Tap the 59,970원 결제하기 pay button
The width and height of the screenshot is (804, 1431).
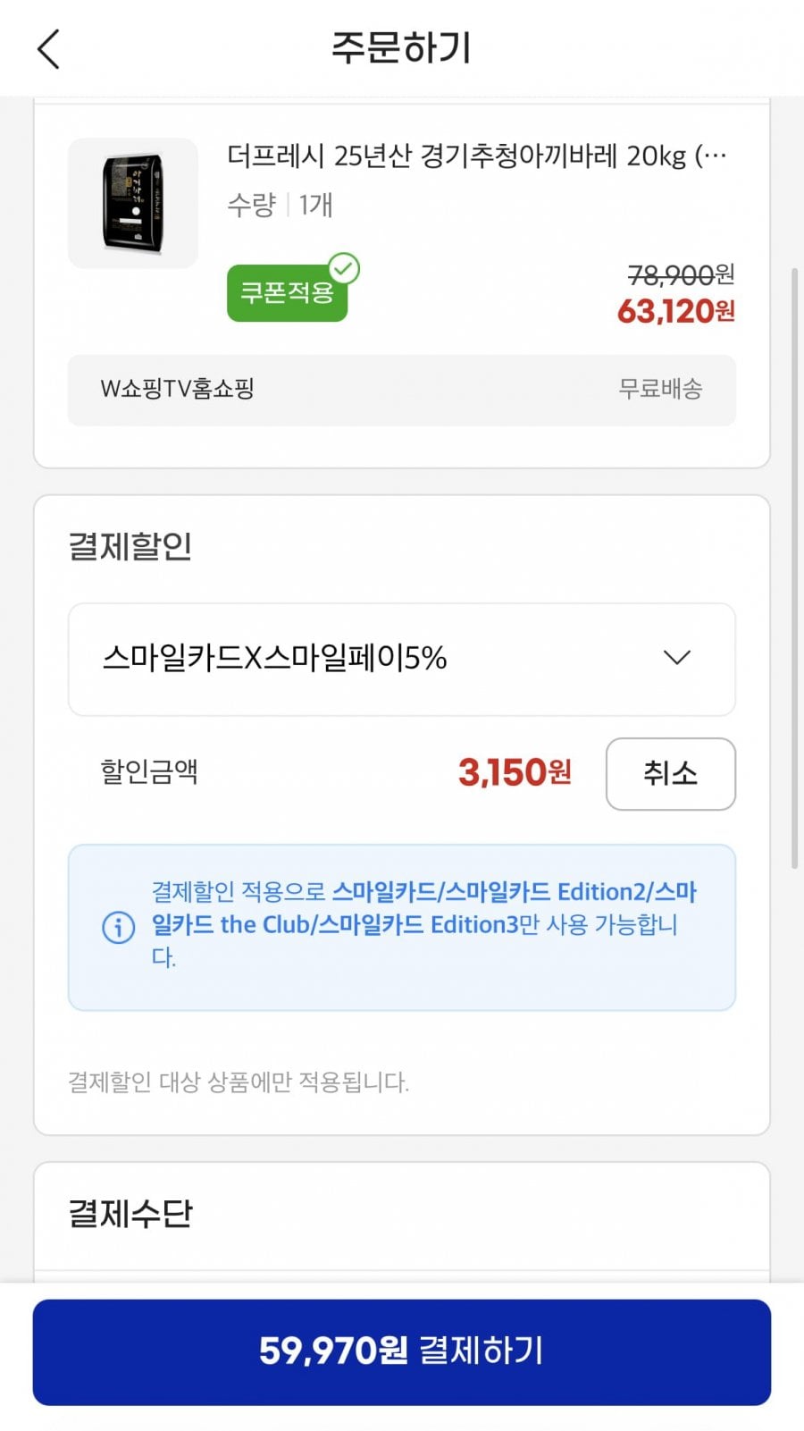pos(402,1351)
